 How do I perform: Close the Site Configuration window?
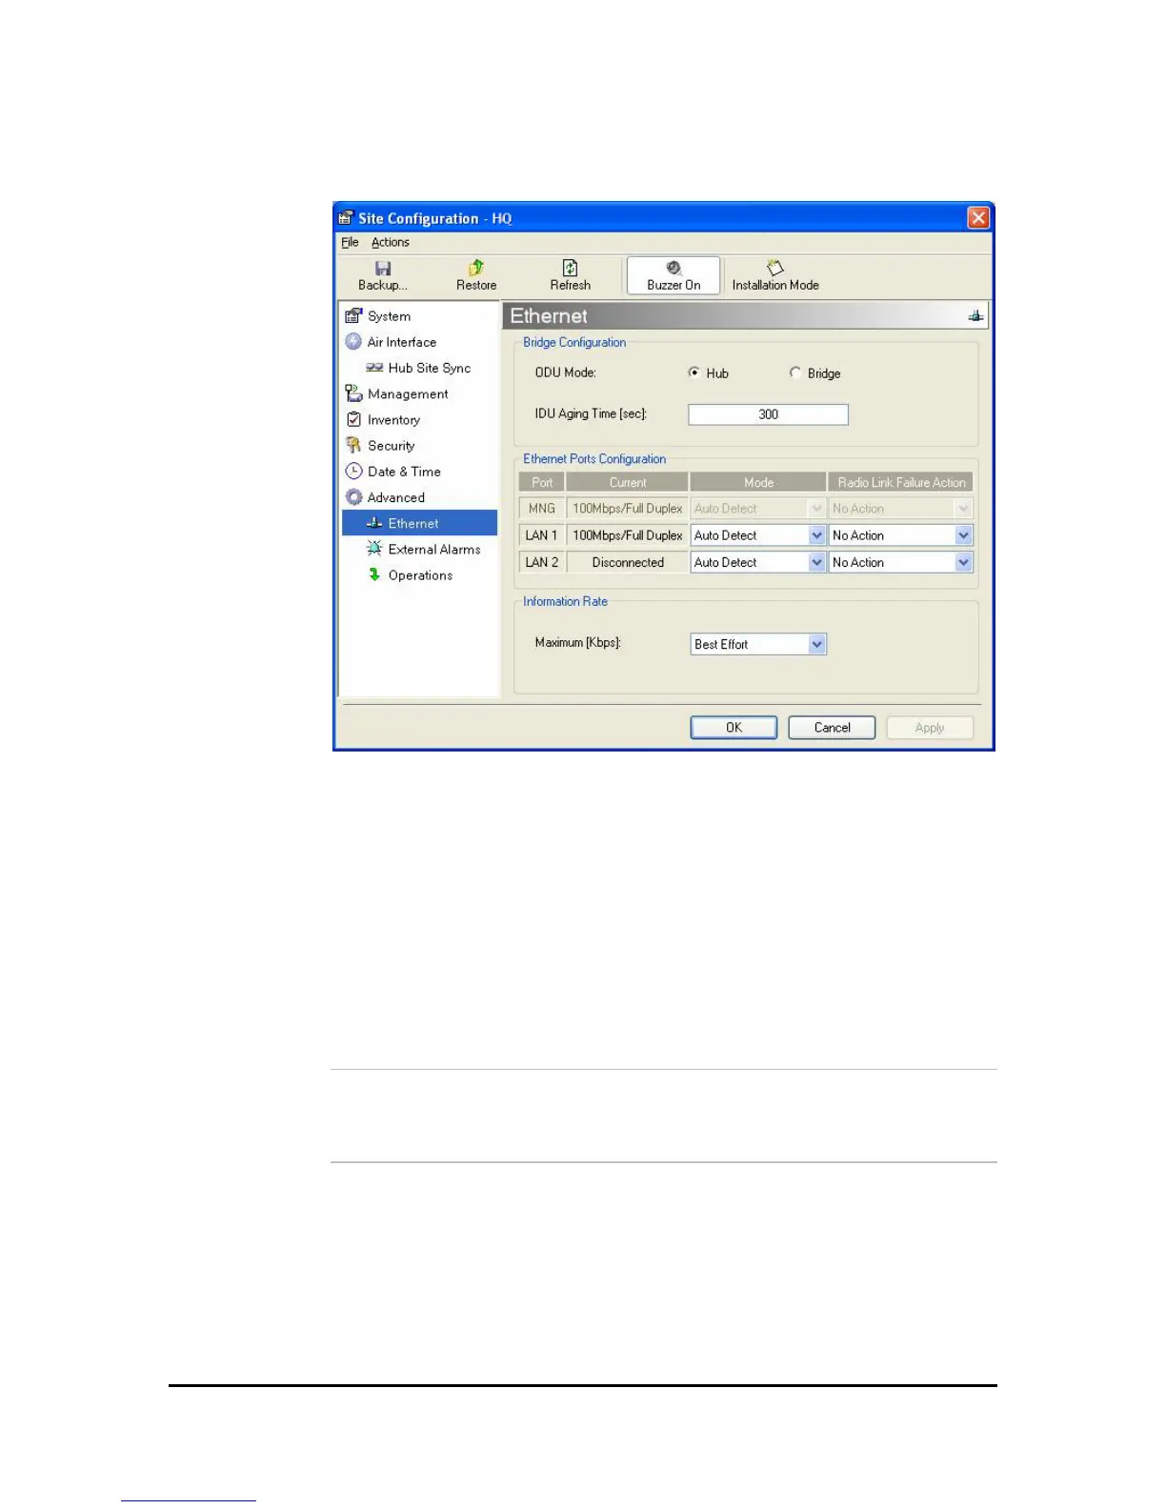pos(978,218)
